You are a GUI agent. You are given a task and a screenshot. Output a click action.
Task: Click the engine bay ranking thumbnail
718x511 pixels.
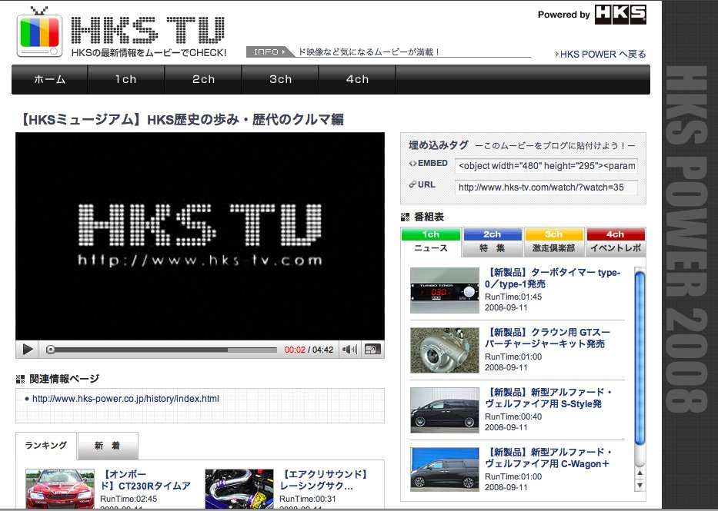click(239, 489)
